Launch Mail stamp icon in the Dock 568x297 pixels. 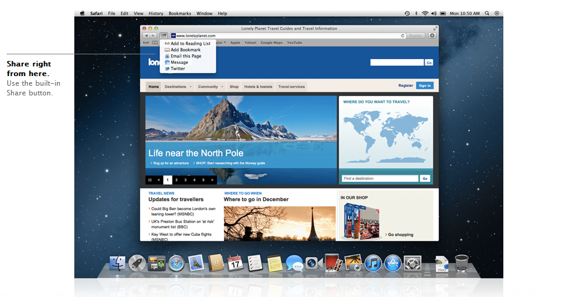point(196,263)
